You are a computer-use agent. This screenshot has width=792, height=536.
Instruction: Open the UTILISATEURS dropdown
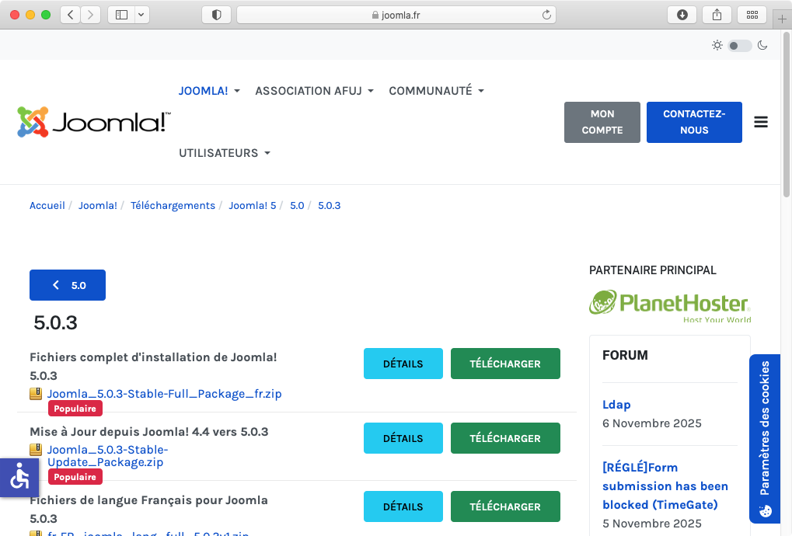225,153
